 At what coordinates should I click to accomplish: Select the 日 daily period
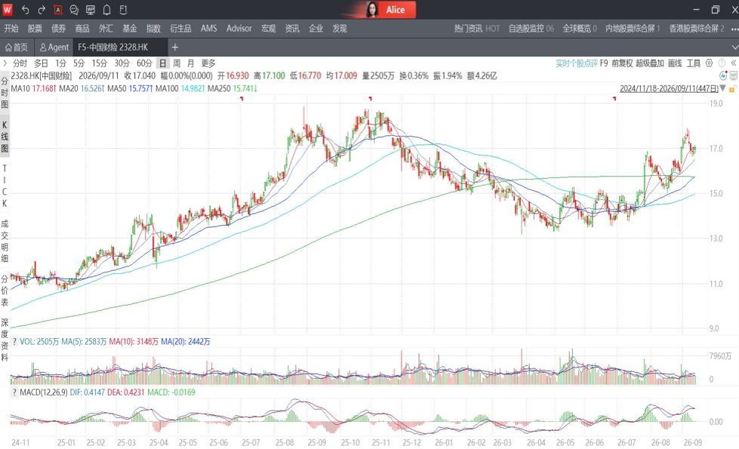pyautogui.click(x=162, y=63)
